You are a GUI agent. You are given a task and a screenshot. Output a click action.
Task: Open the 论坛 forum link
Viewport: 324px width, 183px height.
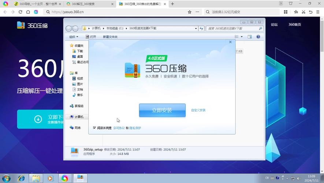point(274,25)
